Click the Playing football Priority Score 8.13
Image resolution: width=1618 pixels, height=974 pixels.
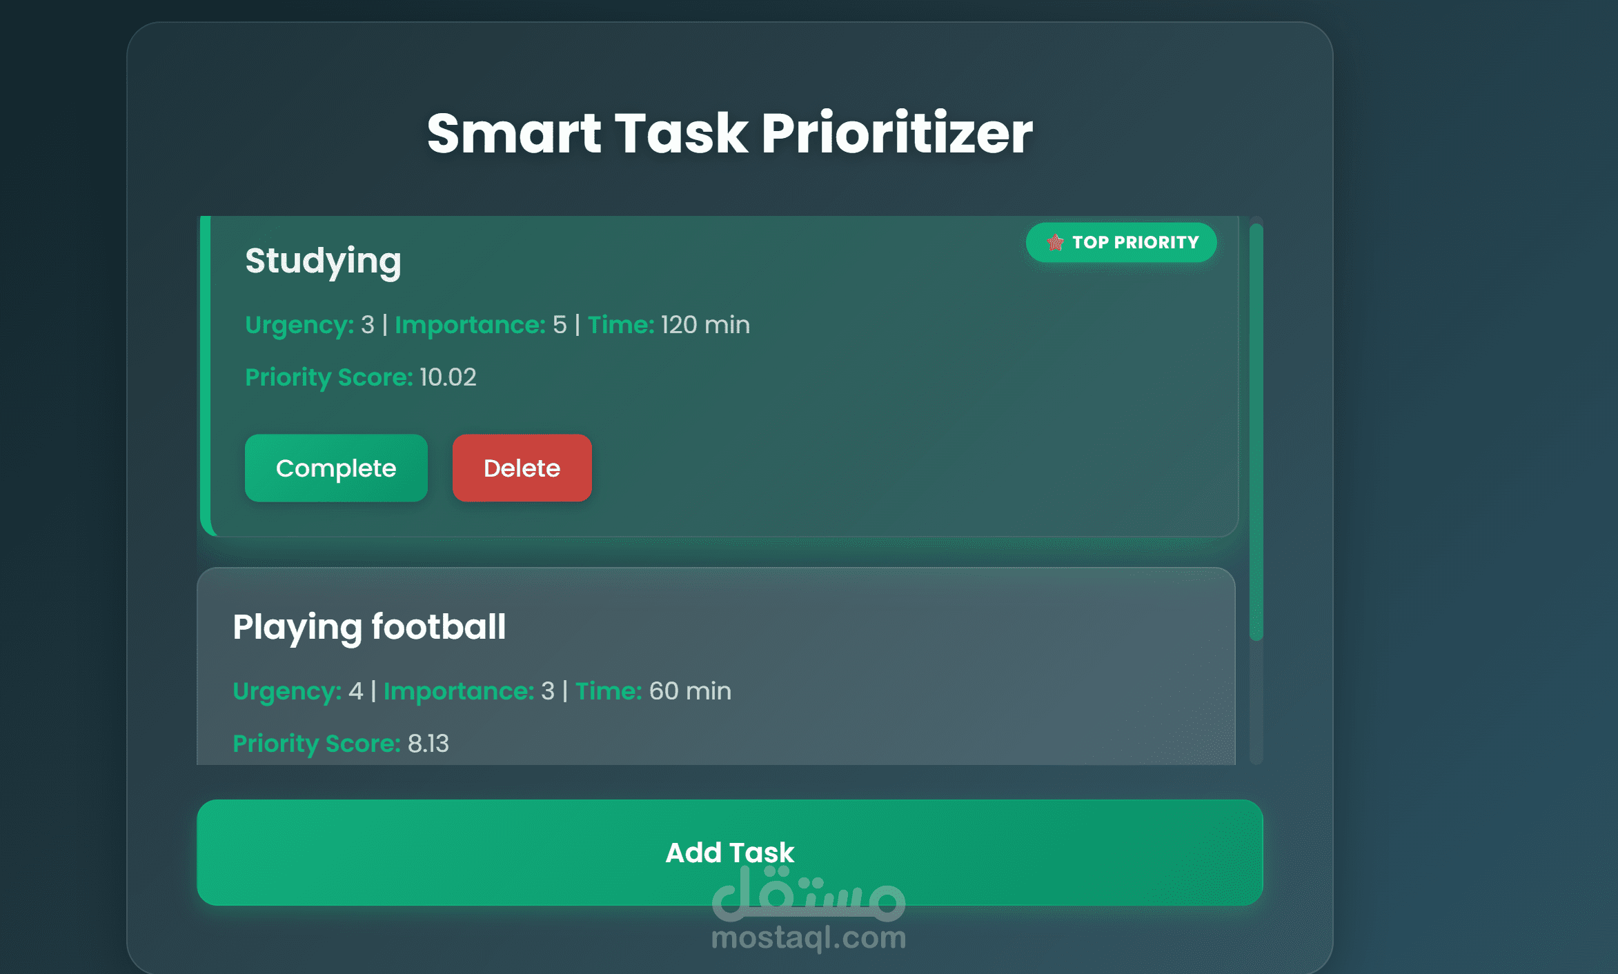coord(428,744)
